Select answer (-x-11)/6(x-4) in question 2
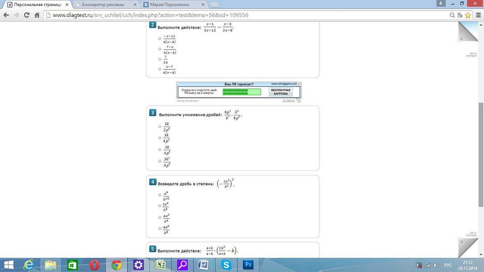The height and width of the screenshot is (272, 484). 160,38
